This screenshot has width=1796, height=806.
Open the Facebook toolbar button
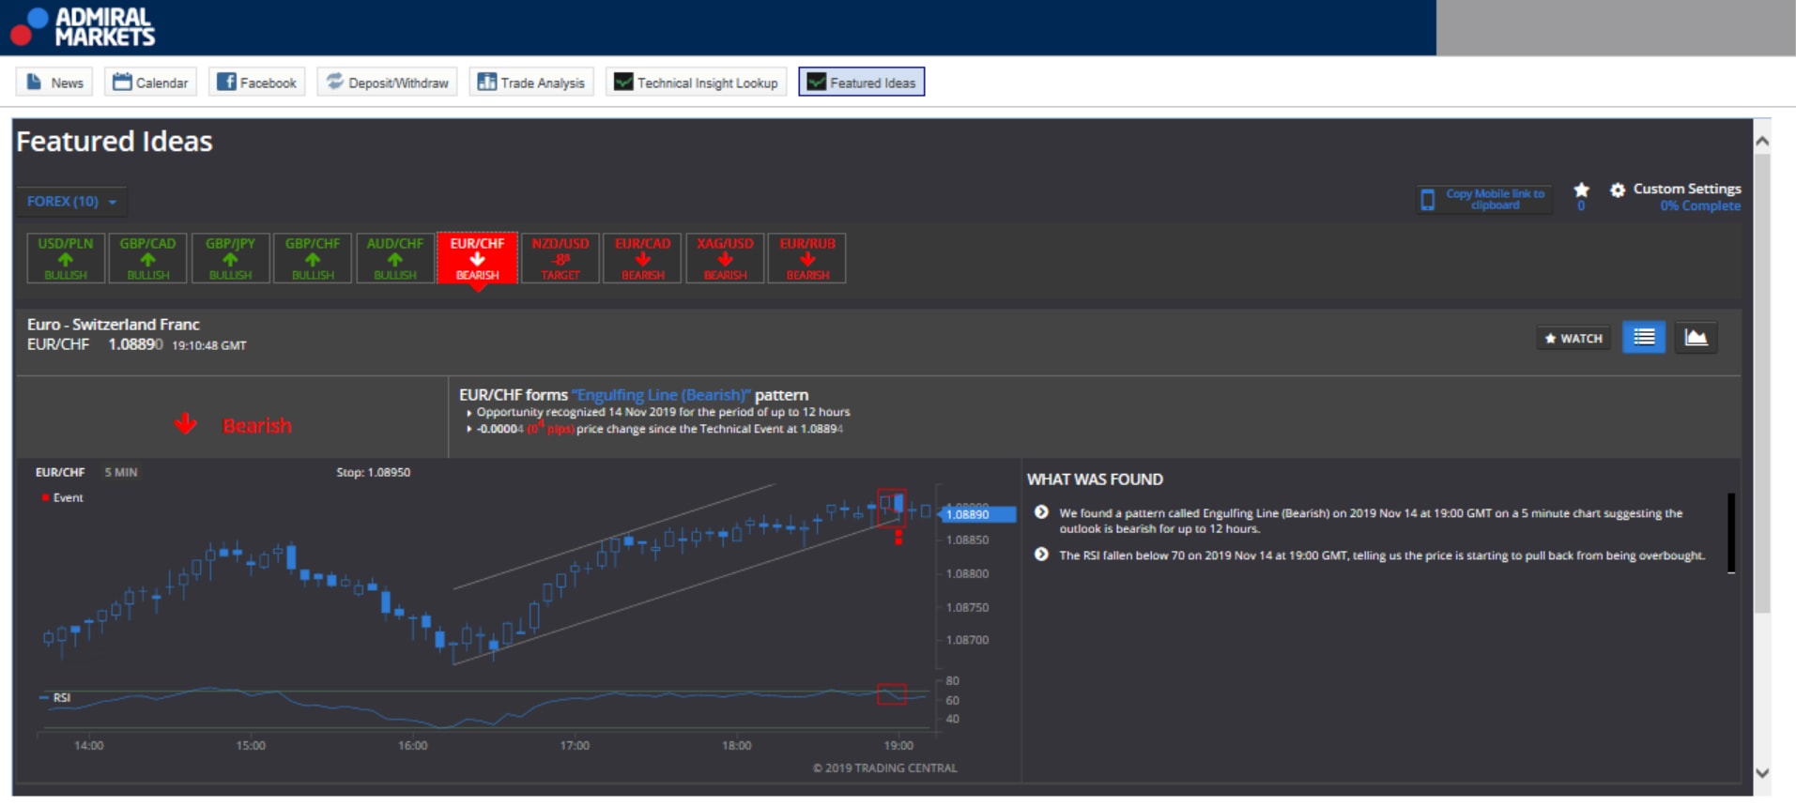point(256,83)
